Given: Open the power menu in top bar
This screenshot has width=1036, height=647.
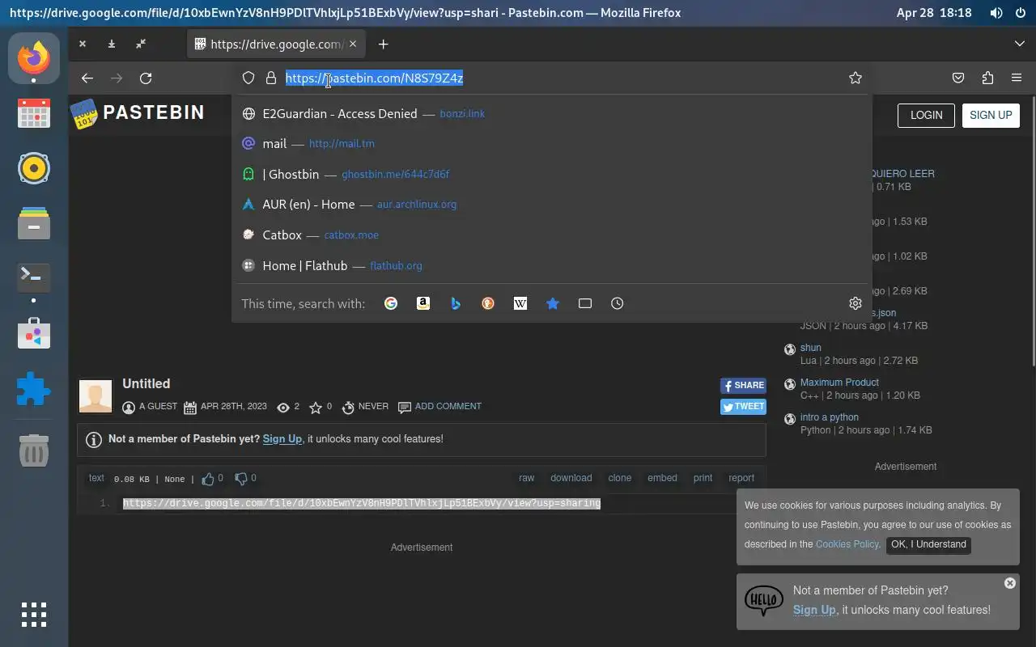Looking at the screenshot, I should 1020,13.
